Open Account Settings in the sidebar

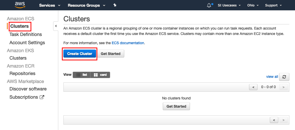pos(27,42)
